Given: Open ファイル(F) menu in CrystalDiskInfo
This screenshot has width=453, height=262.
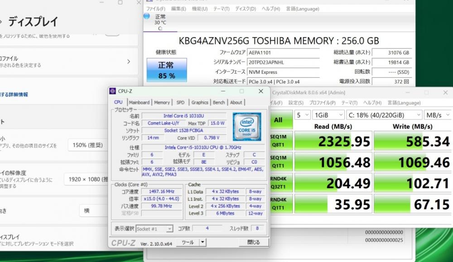Looking at the screenshot, I should tap(156, 9).
